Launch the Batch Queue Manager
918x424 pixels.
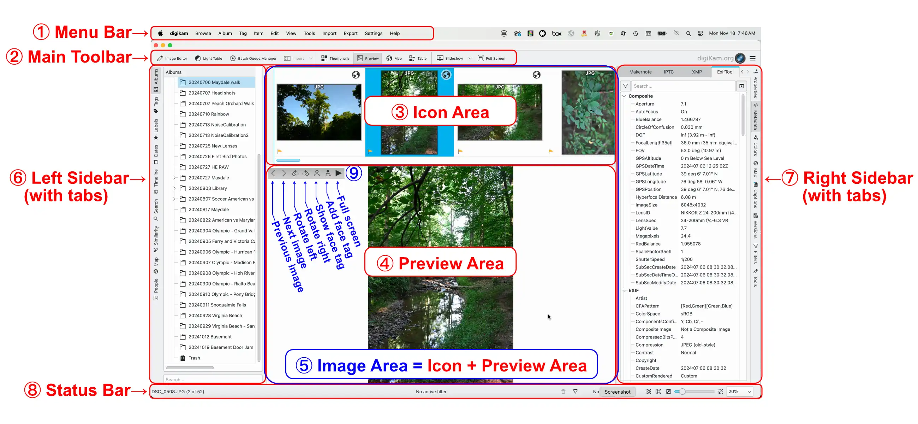coord(253,59)
